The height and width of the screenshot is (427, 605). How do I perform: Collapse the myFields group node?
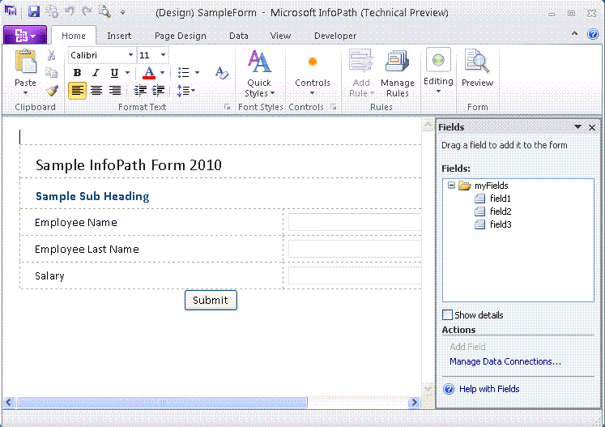tap(451, 186)
